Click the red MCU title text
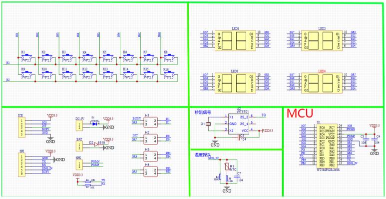 [300, 113]
